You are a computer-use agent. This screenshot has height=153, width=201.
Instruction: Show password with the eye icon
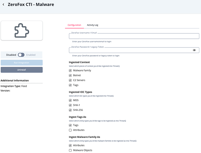coord(194,50)
